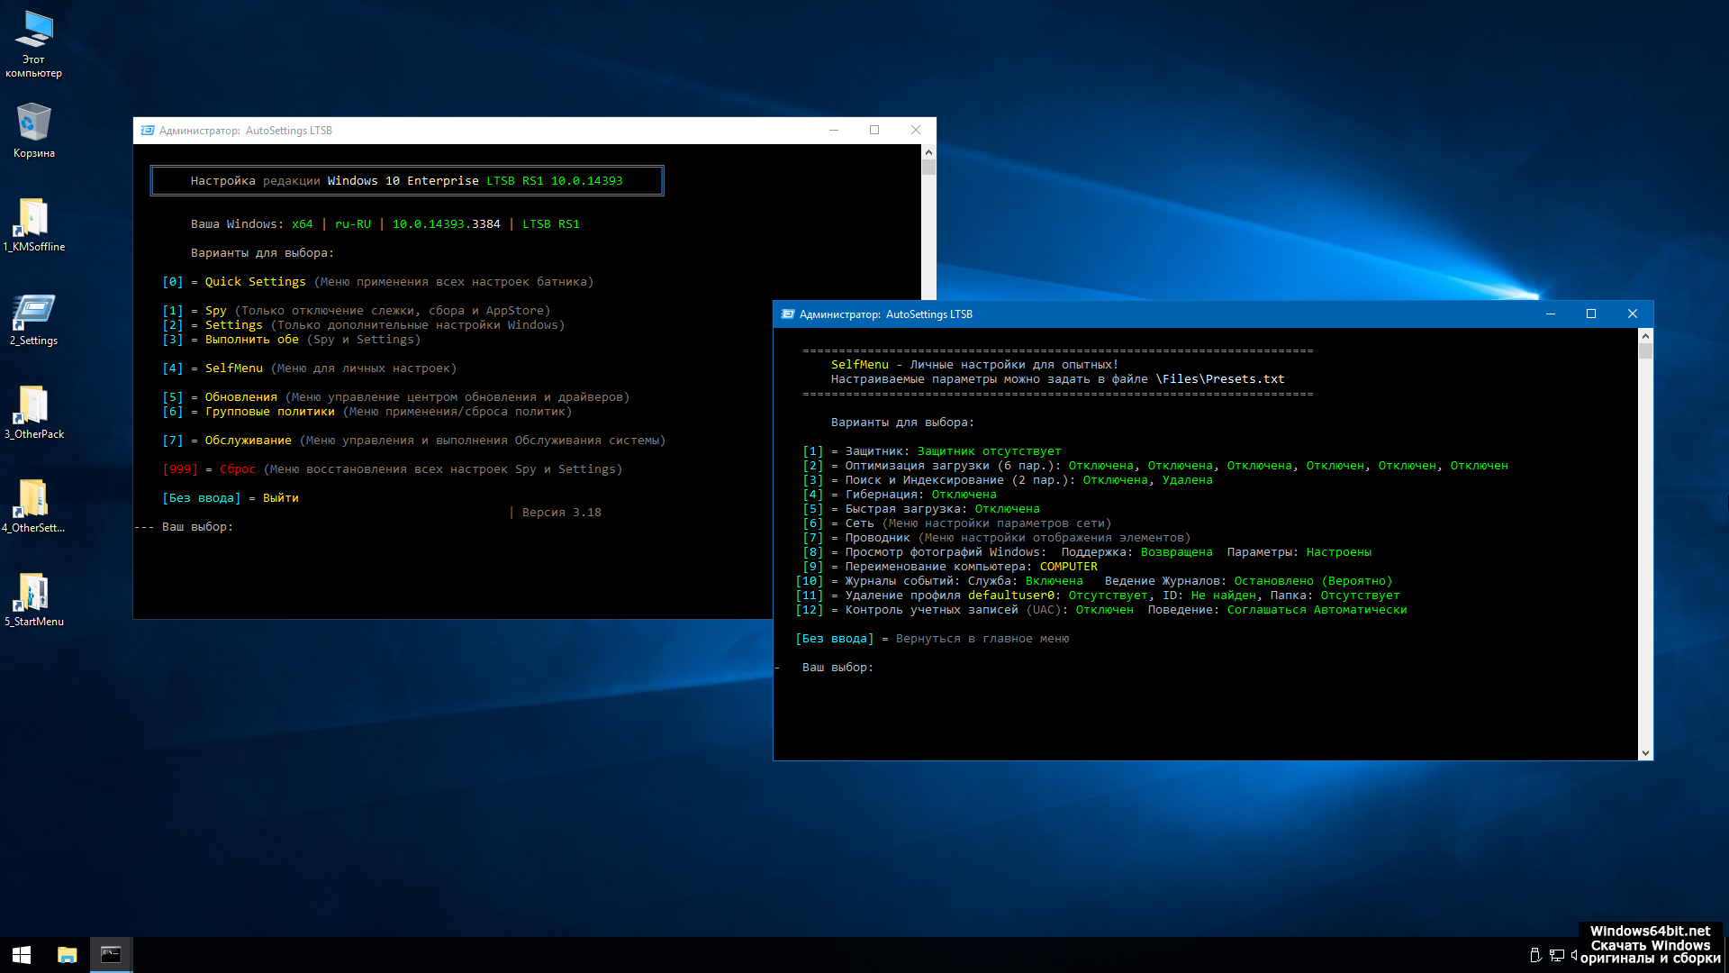Image resolution: width=1729 pixels, height=973 pixels.
Task: Click the scroll up arrow of SelfMenu console
Action: click(x=1645, y=336)
